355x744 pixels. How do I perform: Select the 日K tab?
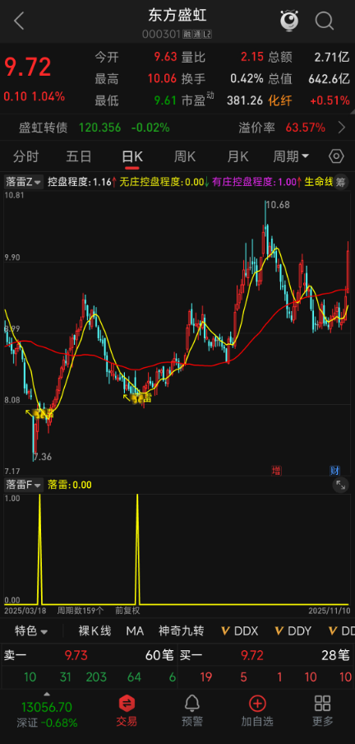[x=132, y=156]
